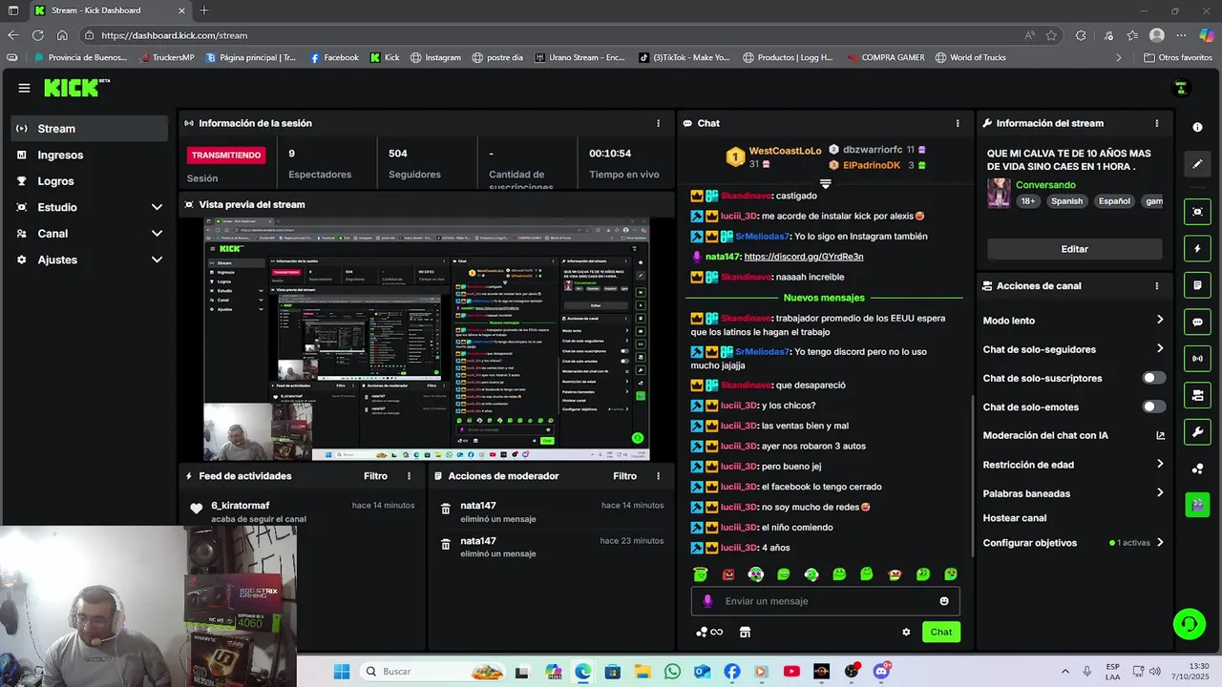Open YouTube icon on the taskbar

point(791,672)
